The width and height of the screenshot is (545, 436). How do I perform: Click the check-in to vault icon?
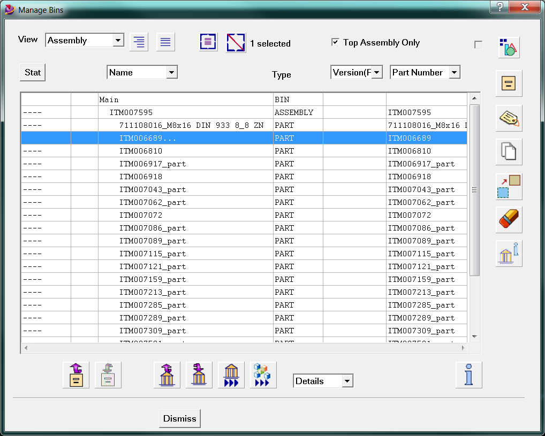click(x=167, y=375)
